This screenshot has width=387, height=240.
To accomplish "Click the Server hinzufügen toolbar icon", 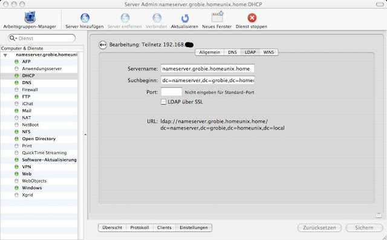I will tap(85, 18).
